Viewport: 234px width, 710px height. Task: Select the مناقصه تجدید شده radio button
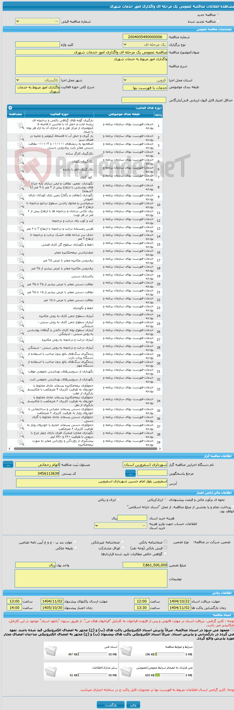click(218, 21)
